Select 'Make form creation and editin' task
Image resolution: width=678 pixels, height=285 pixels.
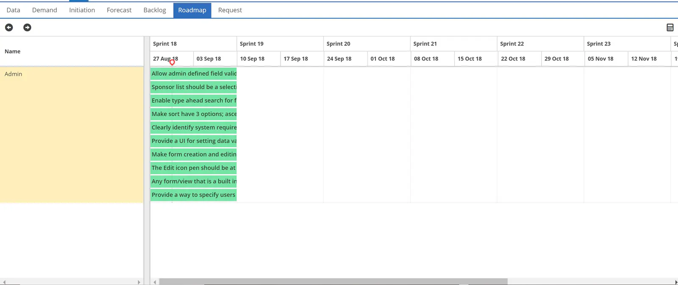click(194, 154)
